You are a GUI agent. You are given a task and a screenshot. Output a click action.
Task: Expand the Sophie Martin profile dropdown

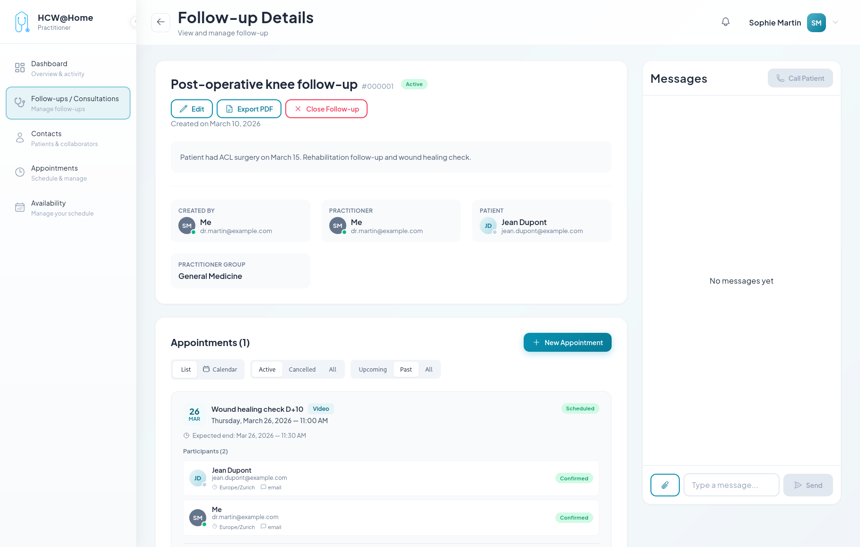point(835,22)
